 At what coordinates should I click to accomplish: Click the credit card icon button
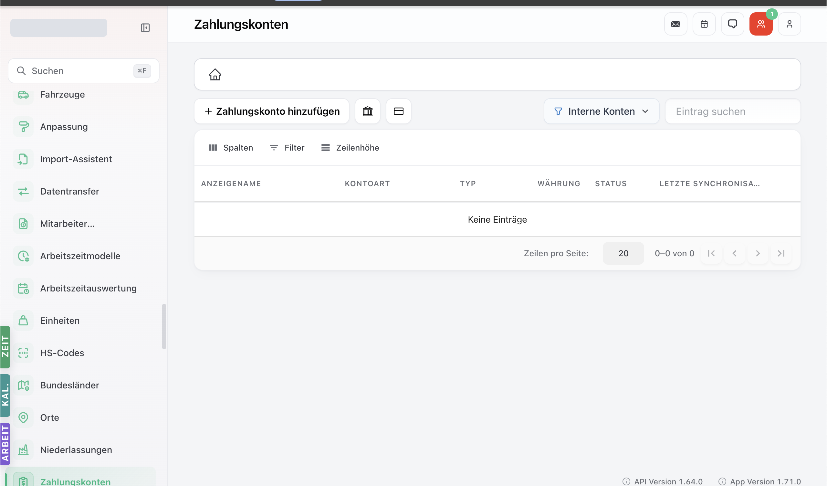point(398,111)
